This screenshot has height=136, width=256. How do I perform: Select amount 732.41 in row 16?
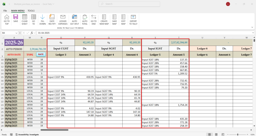pyautogui.click(x=179, y=80)
